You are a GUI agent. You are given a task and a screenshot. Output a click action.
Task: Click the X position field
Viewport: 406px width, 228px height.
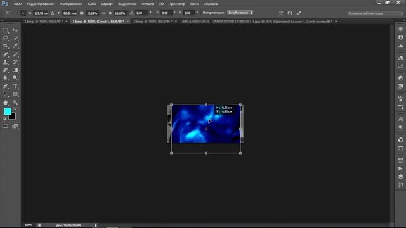click(41, 13)
